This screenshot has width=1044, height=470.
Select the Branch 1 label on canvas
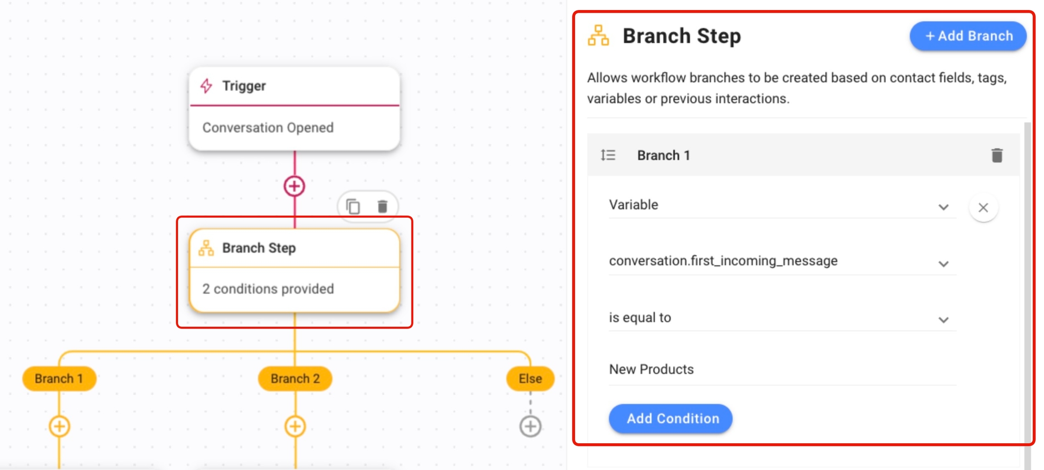point(59,378)
